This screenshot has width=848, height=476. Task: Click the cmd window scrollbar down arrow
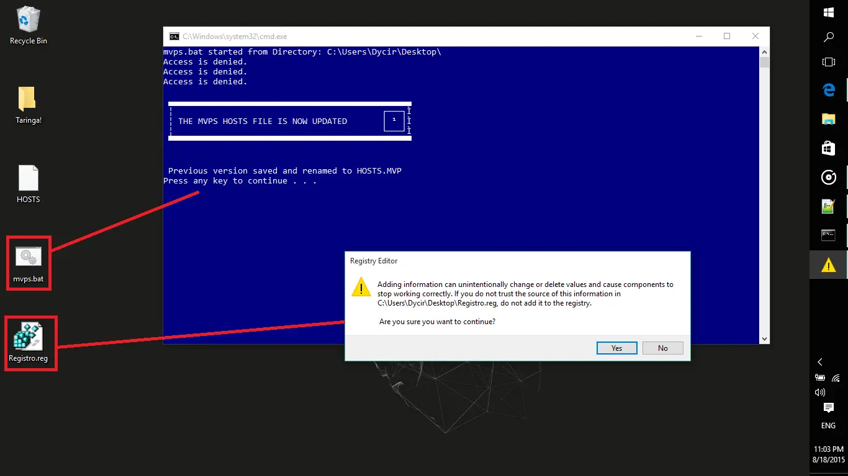pos(764,338)
